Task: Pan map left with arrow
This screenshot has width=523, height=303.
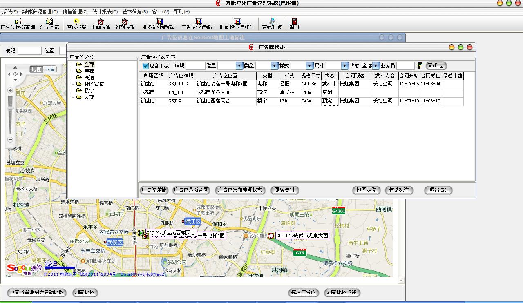Action: [x=10, y=74]
